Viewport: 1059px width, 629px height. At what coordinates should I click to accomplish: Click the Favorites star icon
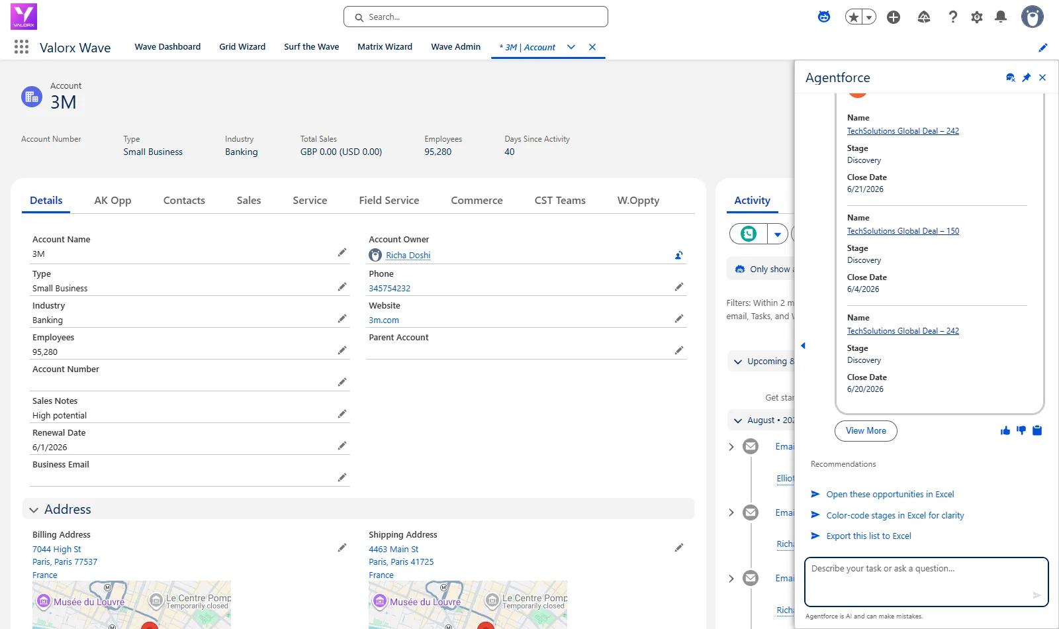click(854, 17)
